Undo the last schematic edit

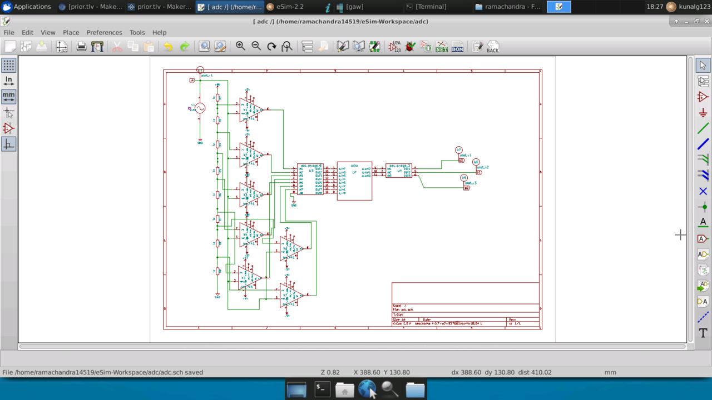[x=168, y=46]
